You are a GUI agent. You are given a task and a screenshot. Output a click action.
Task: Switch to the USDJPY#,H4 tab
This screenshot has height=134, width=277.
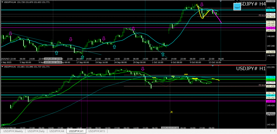(x=57, y=131)
